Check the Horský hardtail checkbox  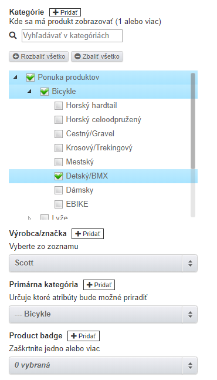tap(58, 106)
